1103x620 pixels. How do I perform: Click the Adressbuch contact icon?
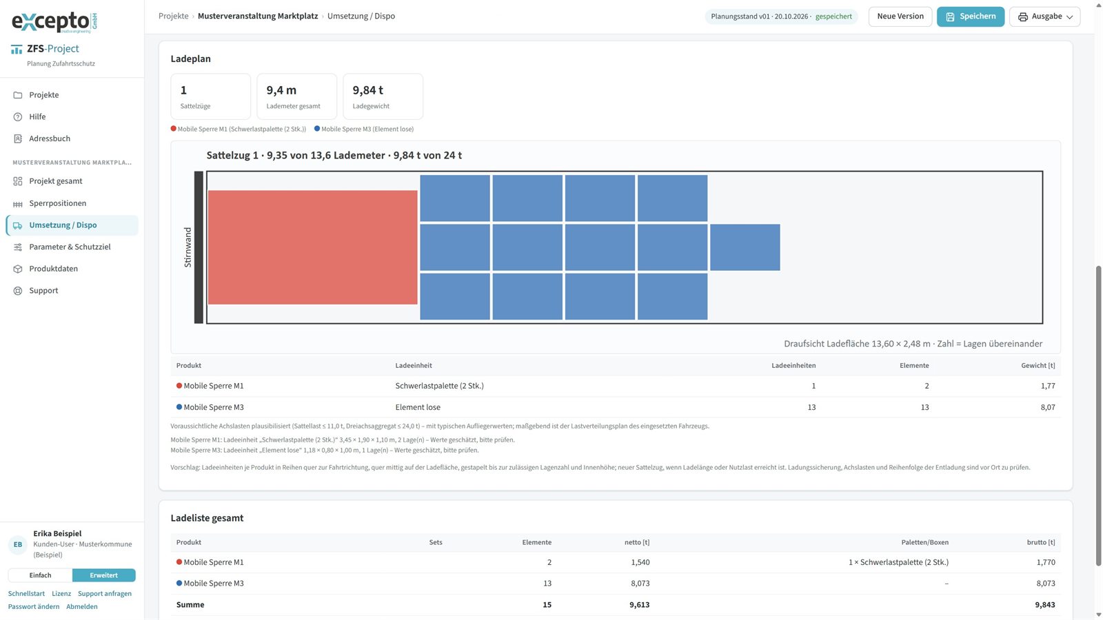coord(18,138)
